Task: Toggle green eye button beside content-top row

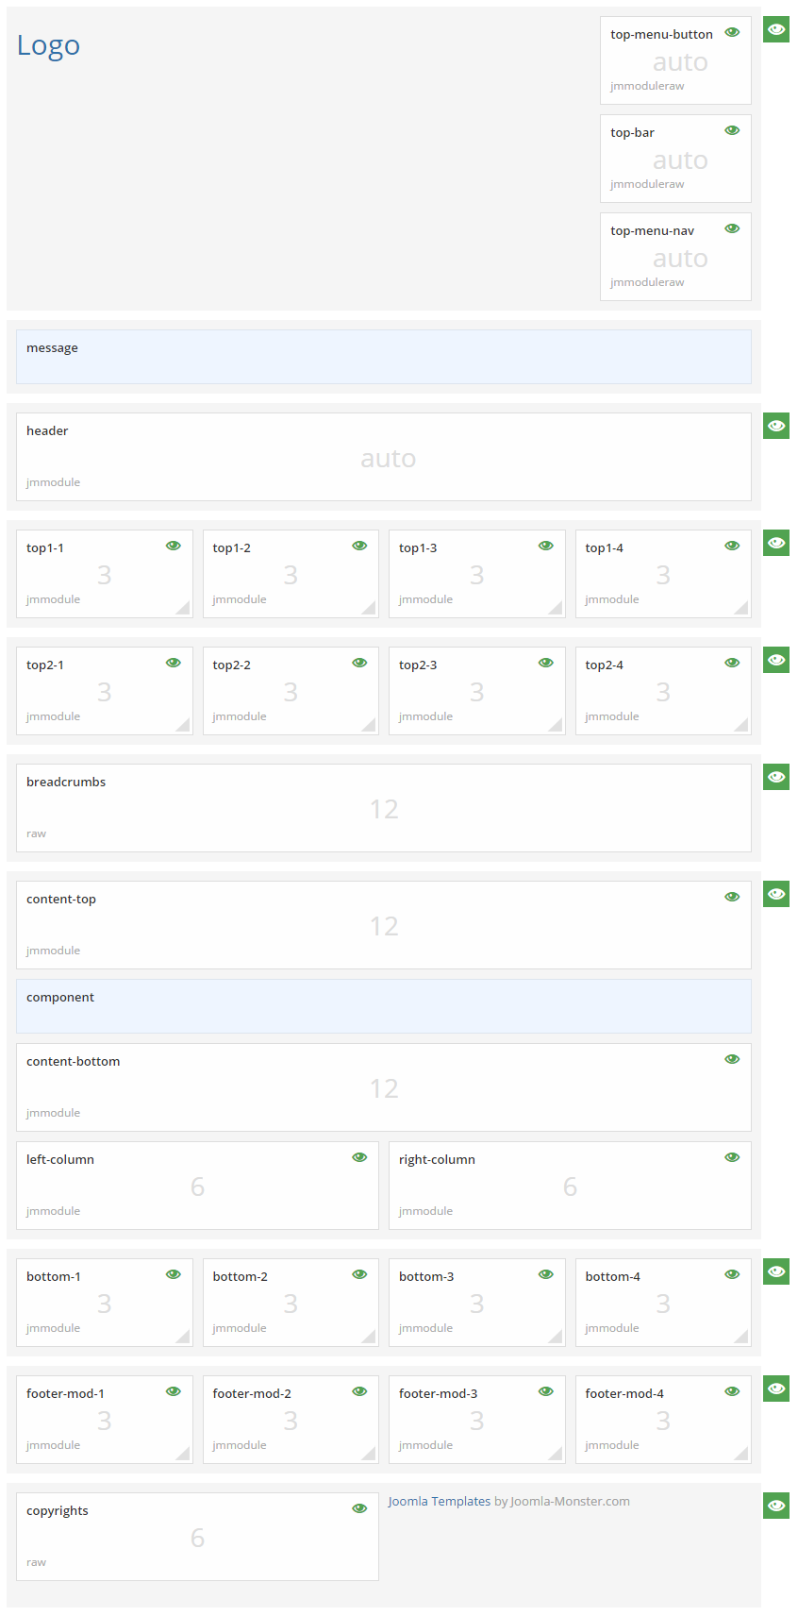Action: pyautogui.click(x=776, y=894)
